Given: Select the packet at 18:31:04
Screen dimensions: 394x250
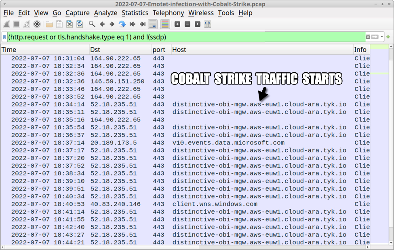Looking at the screenshot, I should [185, 59].
